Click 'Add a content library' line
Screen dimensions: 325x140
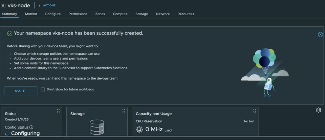pos(70,68)
